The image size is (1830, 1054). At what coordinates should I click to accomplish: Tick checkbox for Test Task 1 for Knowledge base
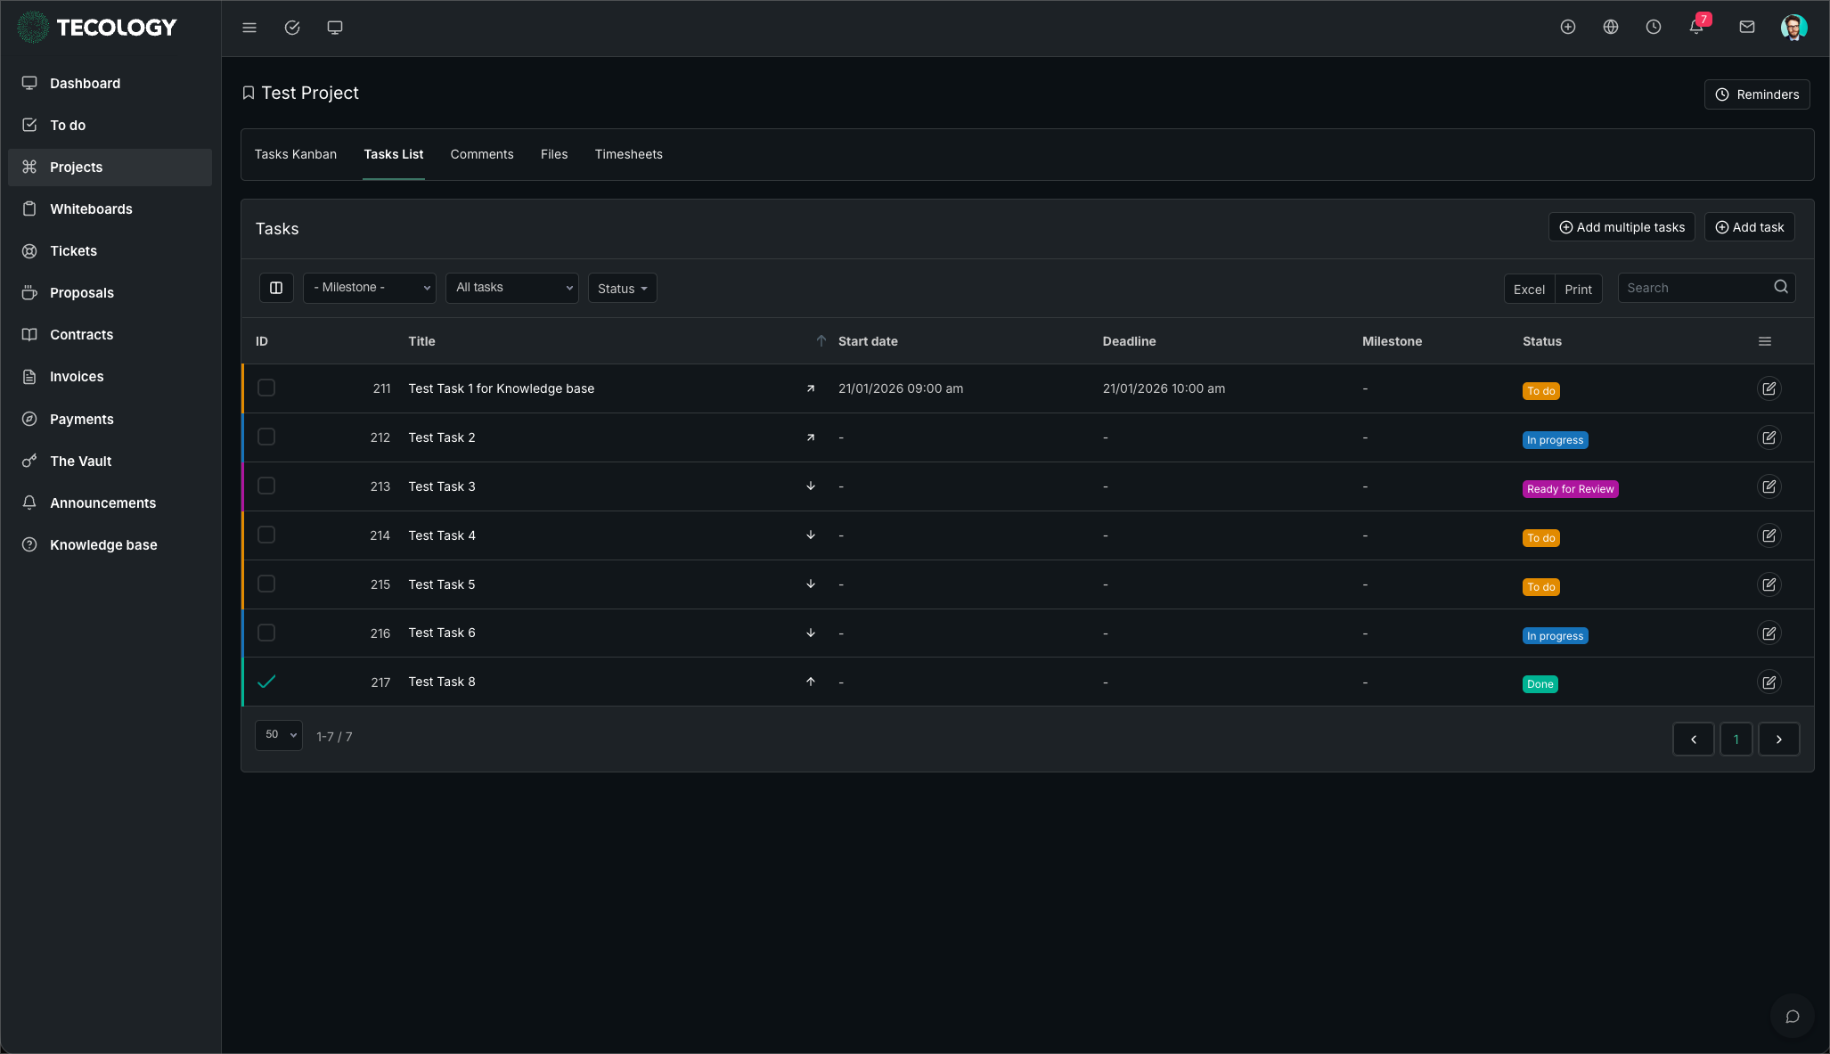click(x=266, y=388)
